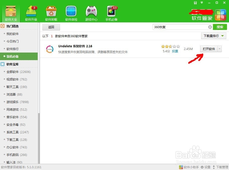Select the 软件卸载 uninstall icon

click(51, 11)
